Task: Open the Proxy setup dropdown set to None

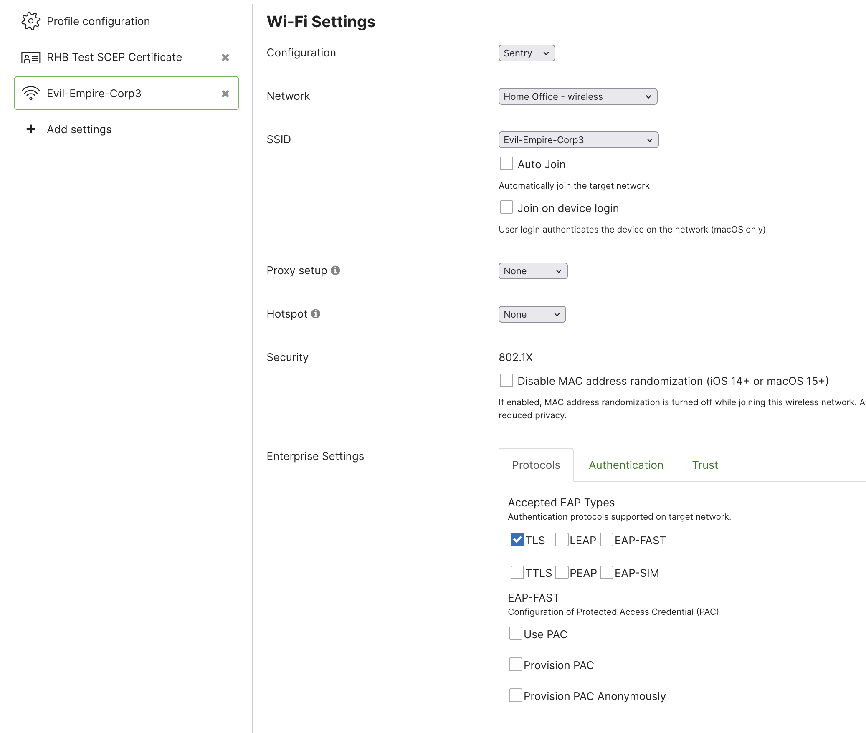Action: coord(533,270)
